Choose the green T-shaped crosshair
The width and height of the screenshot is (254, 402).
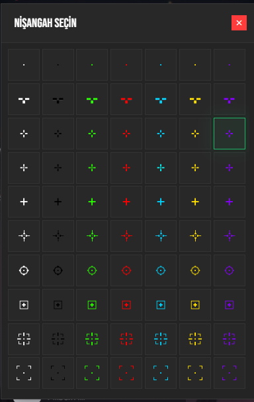pyautogui.click(x=92, y=99)
